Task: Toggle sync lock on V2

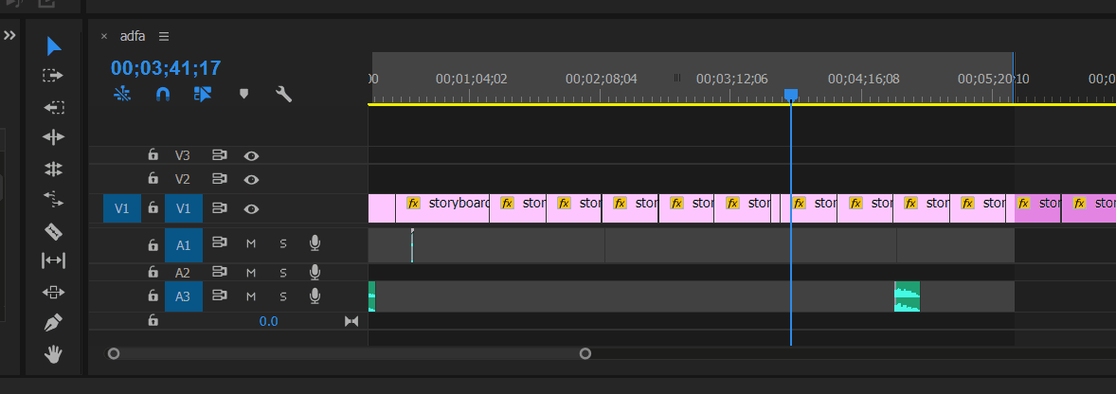Action: coord(219,179)
